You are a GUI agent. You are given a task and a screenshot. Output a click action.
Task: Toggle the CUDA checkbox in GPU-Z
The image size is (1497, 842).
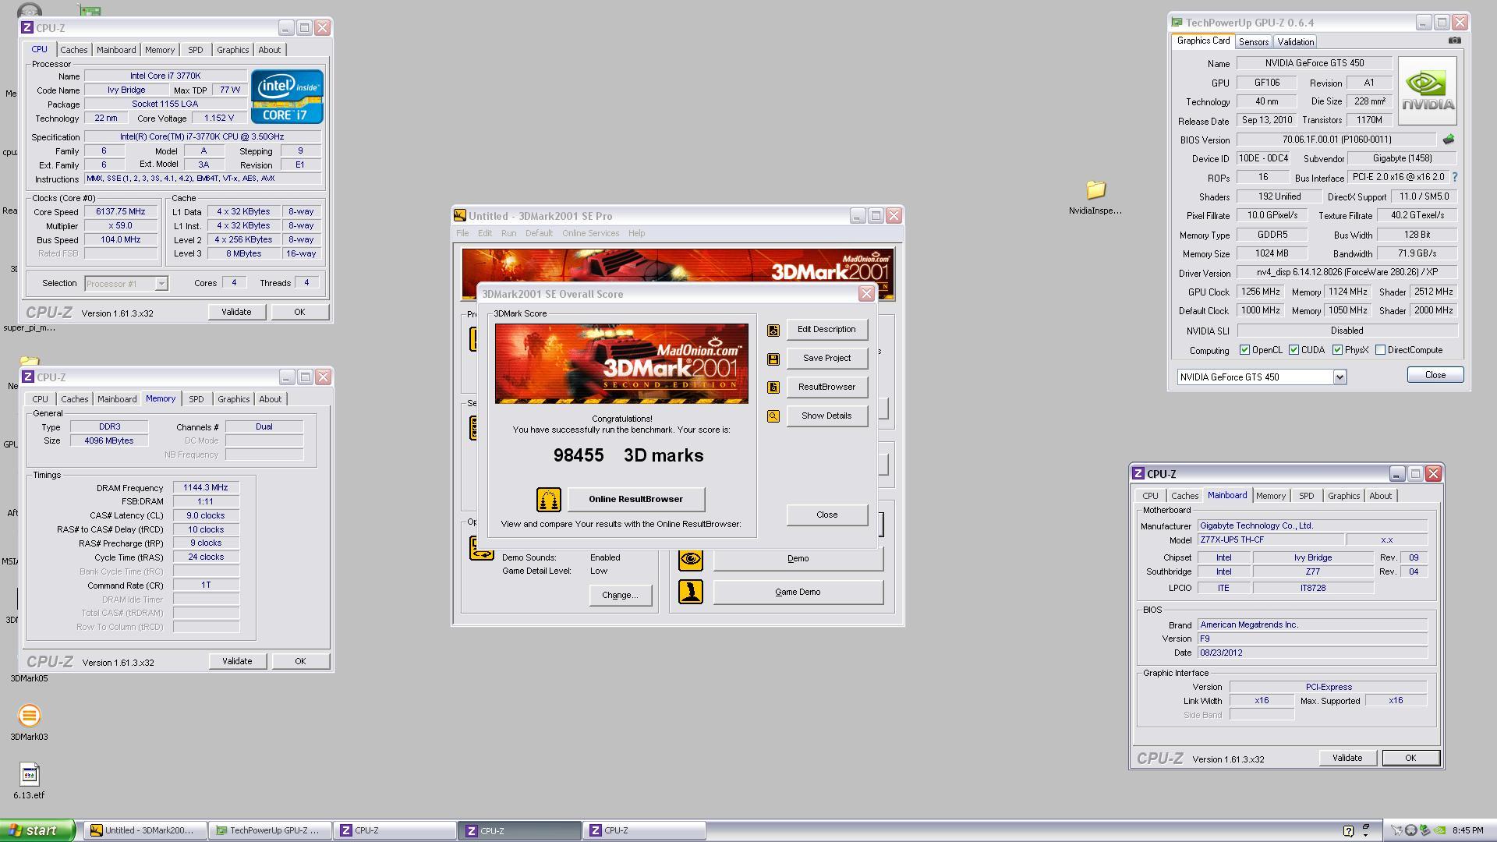tap(1294, 350)
